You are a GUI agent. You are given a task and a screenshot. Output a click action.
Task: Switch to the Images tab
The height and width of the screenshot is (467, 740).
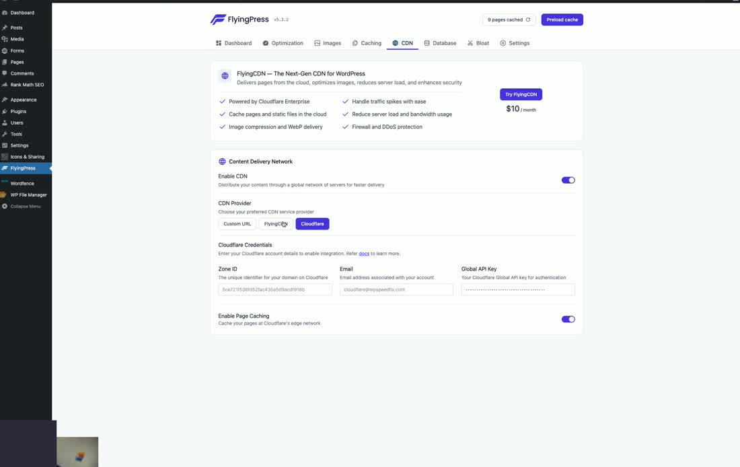point(328,43)
